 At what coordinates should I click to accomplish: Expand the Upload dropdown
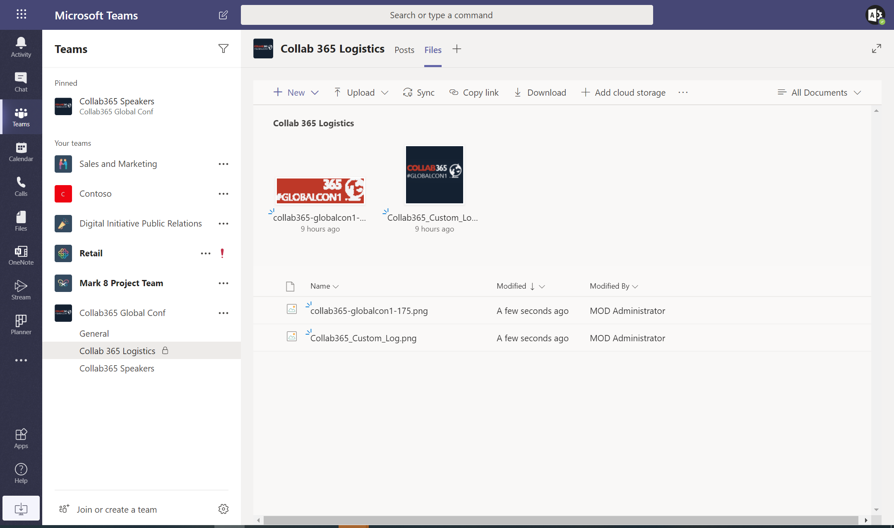[385, 92]
